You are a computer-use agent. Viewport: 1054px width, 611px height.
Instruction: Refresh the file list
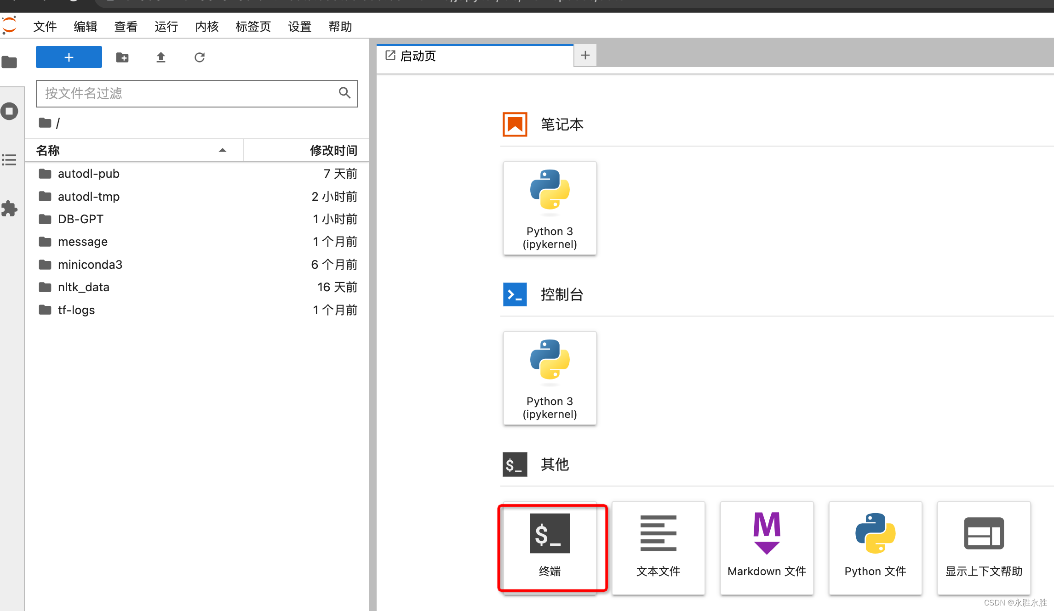point(199,57)
